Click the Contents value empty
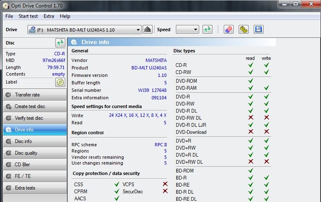This screenshot has height=202, width=321. point(59,74)
